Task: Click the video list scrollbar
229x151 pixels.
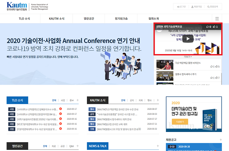Action: point(221,79)
